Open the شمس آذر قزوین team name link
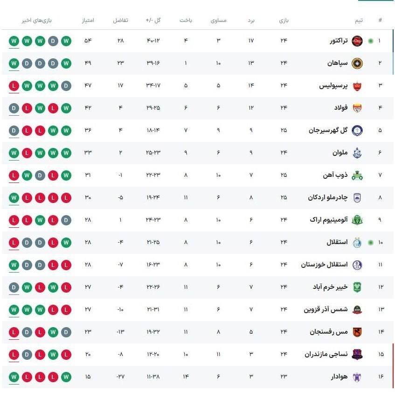Screen dimensions: 395x399 click(x=326, y=309)
